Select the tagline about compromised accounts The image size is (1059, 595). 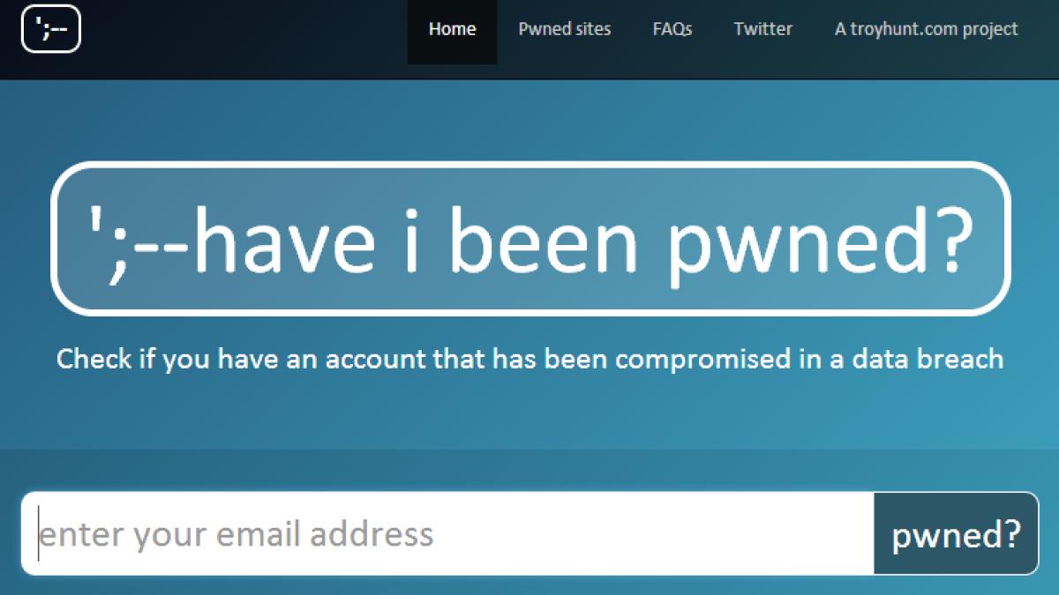[530, 360]
